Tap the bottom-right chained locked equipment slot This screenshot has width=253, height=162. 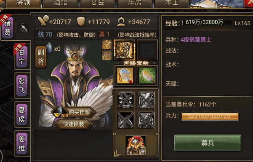(146, 120)
